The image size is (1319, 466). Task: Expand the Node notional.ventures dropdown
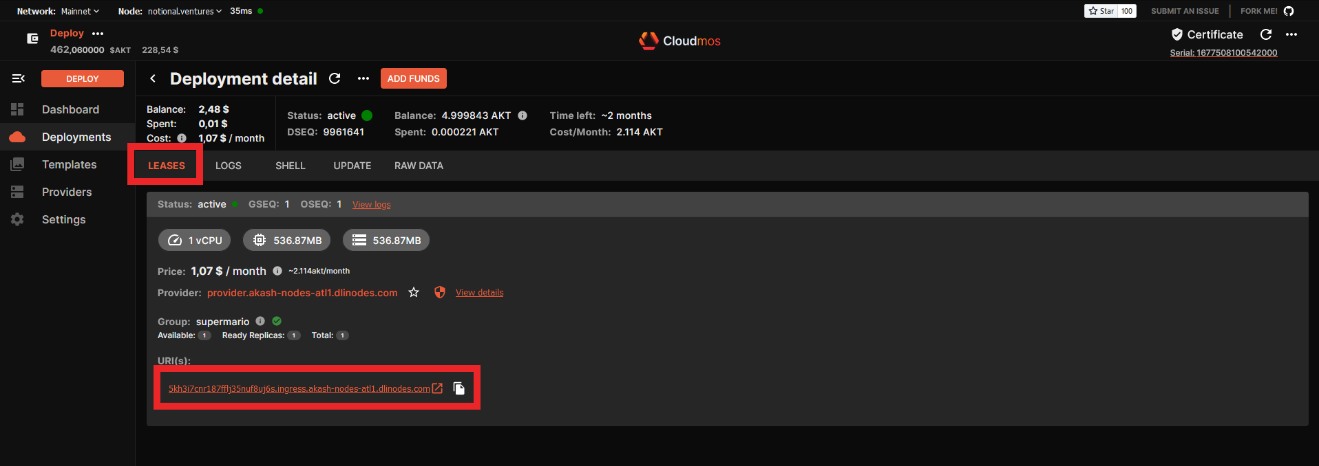(x=184, y=11)
